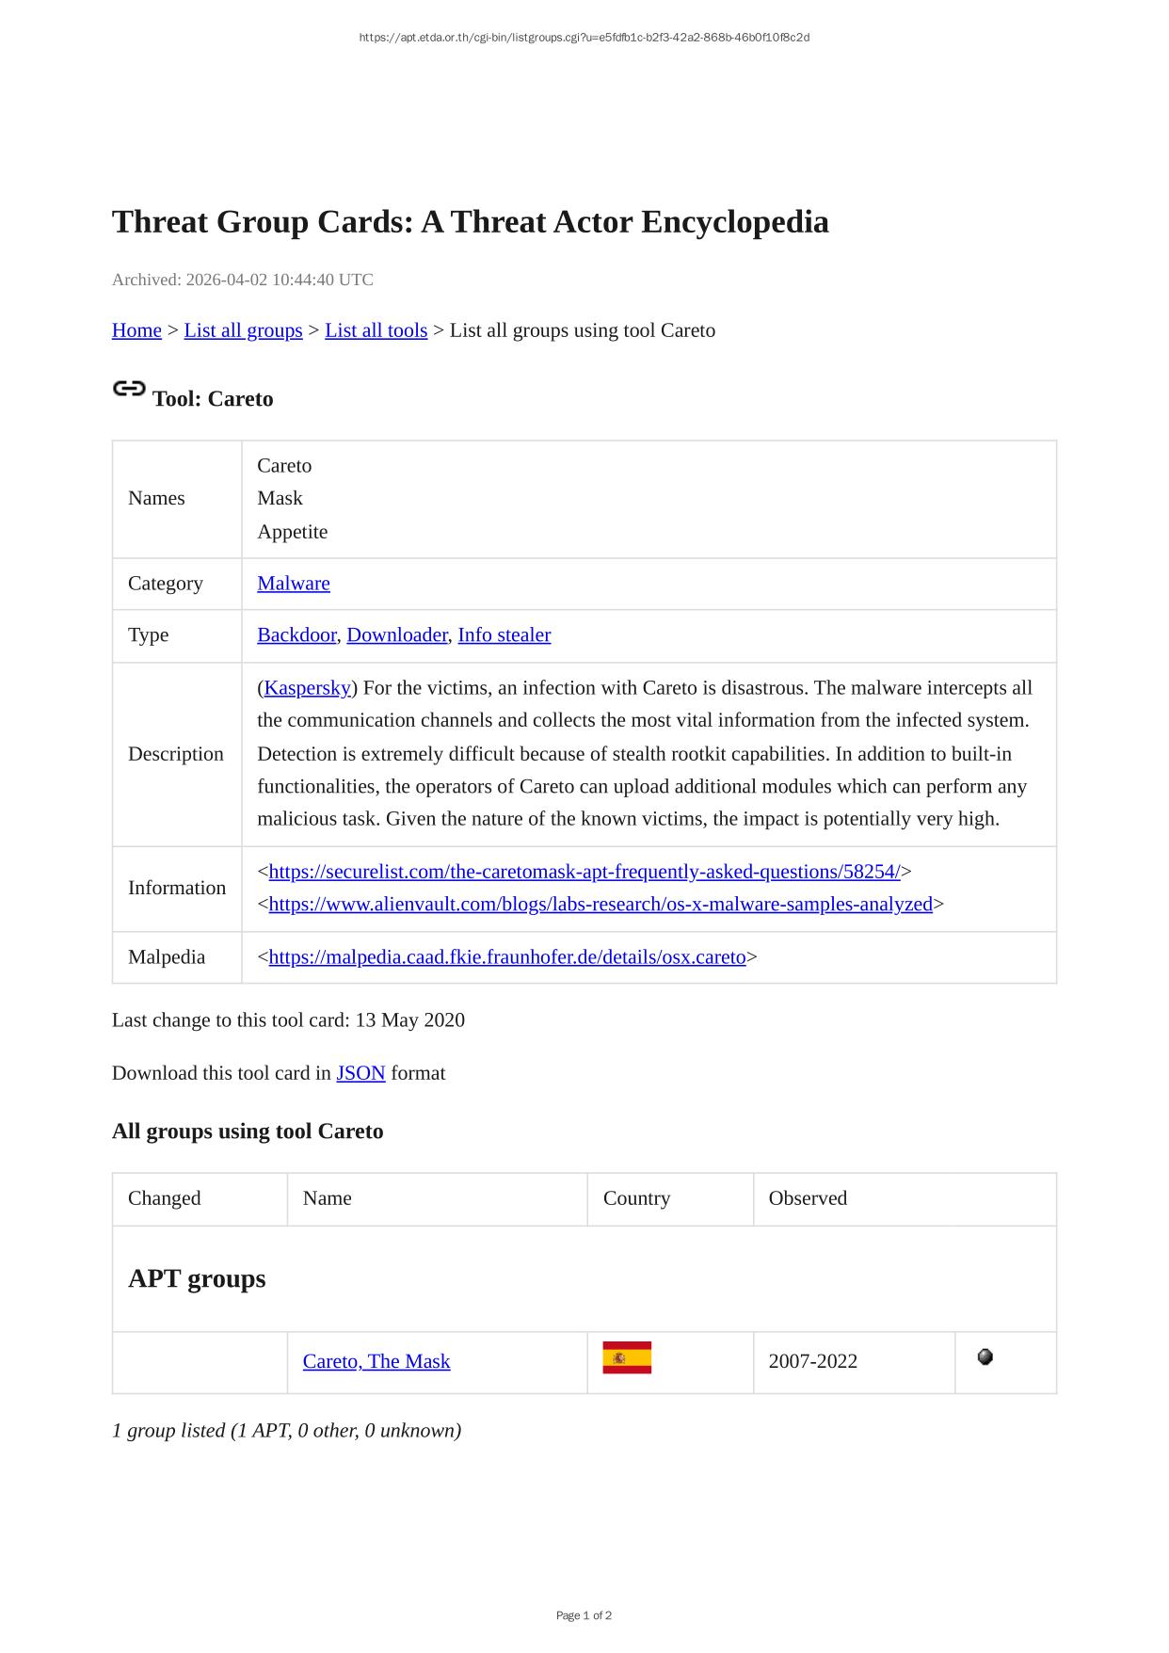
Task: Open the Malware category link
Action: coord(294,584)
